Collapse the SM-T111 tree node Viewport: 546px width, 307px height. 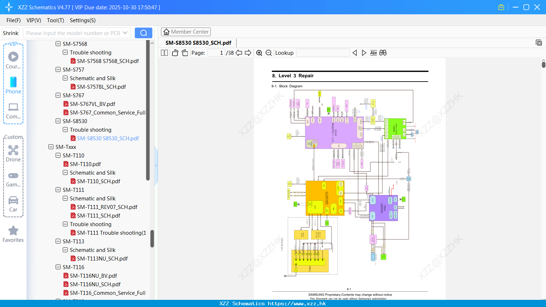tap(58, 190)
